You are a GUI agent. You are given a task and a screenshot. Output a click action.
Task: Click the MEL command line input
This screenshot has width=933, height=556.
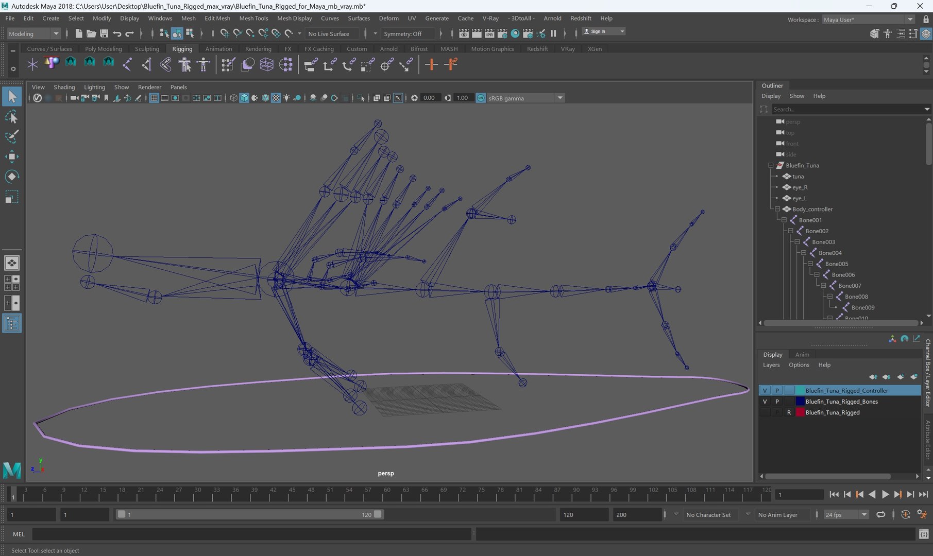point(252,534)
